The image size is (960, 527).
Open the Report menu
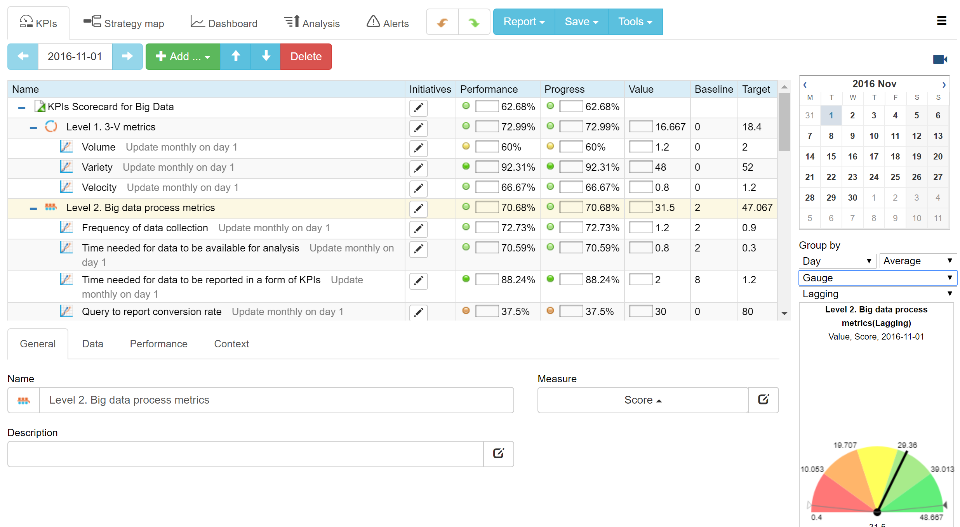pos(523,22)
